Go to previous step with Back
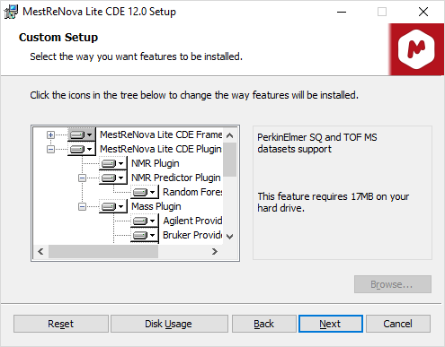 coord(264,324)
